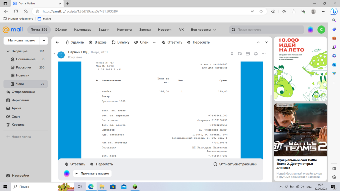Add page to favorites star icon
340x191 pixels.
click(x=261, y=11)
